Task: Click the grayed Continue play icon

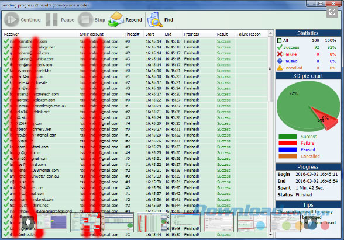Action: click(x=12, y=20)
